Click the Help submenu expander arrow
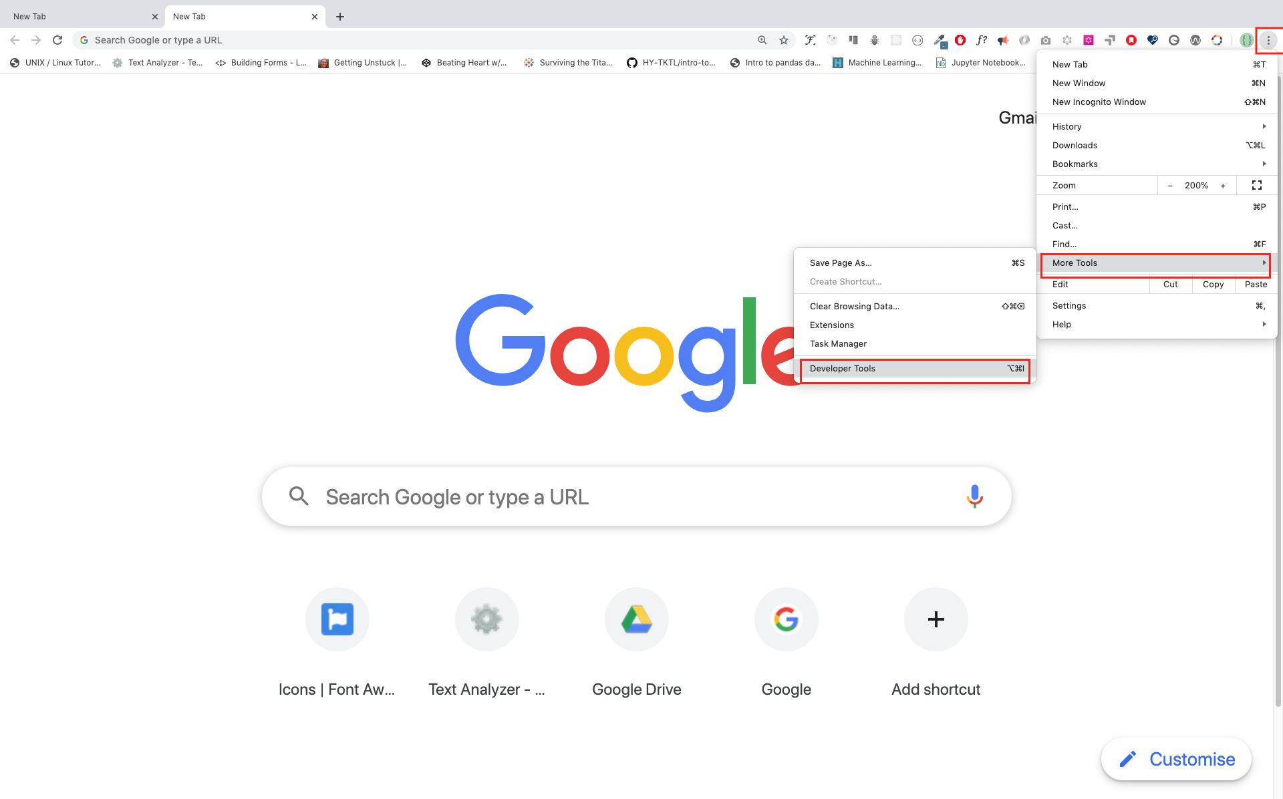 point(1264,322)
